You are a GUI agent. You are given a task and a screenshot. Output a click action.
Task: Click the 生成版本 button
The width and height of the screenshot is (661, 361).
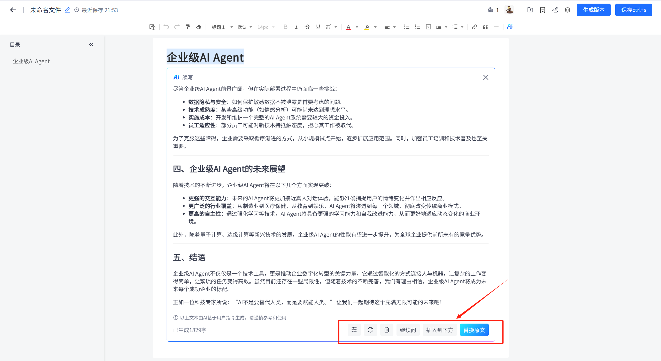pos(593,10)
